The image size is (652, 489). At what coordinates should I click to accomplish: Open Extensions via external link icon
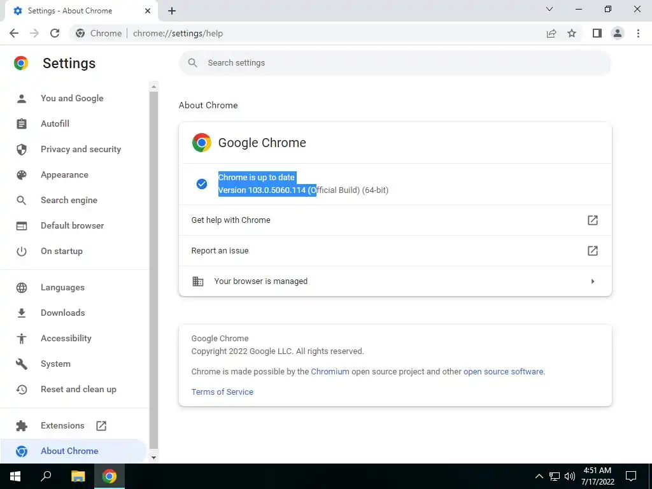101,426
